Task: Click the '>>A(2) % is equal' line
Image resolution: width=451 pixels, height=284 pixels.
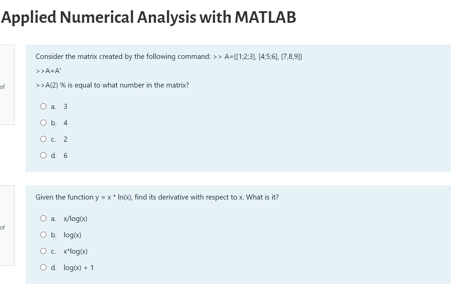Action: pos(112,85)
